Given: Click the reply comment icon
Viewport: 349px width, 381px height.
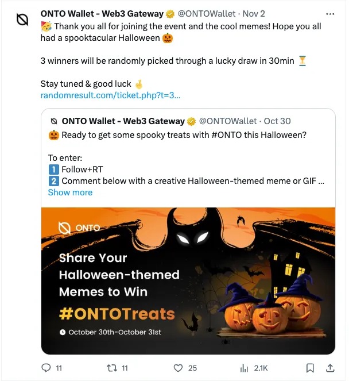Looking at the screenshot, I should coord(46,367).
